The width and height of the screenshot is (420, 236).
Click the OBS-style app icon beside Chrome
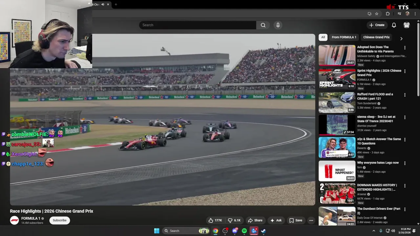[225, 231]
